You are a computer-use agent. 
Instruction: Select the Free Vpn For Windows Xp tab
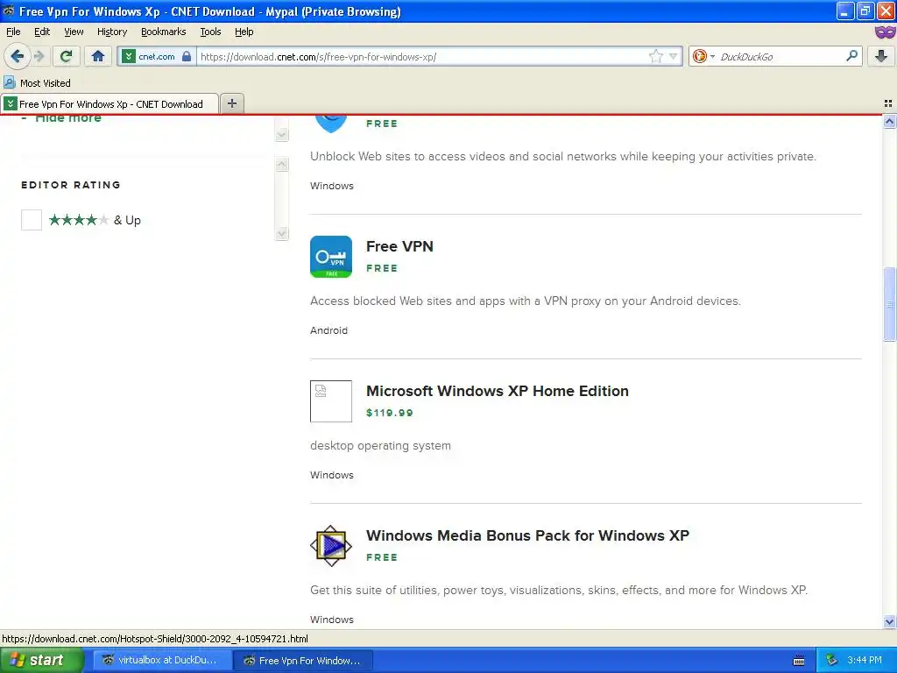click(109, 103)
